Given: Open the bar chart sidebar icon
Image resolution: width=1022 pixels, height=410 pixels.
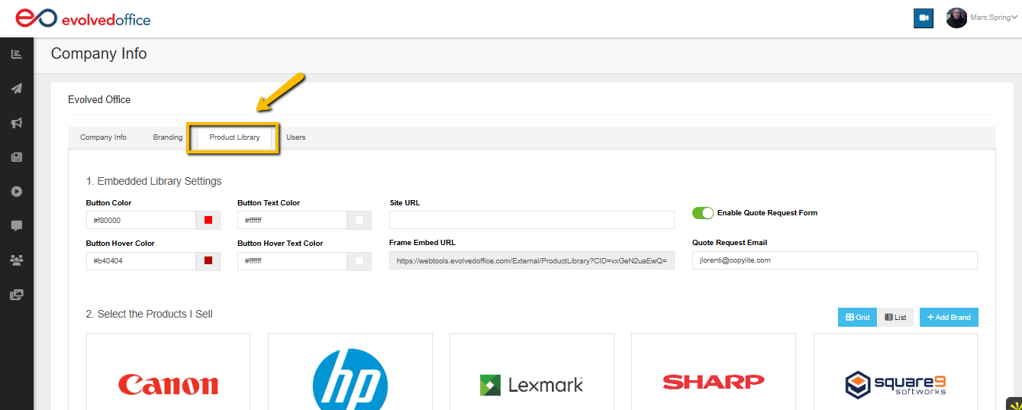Looking at the screenshot, I should pyautogui.click(x=16, y=54).
